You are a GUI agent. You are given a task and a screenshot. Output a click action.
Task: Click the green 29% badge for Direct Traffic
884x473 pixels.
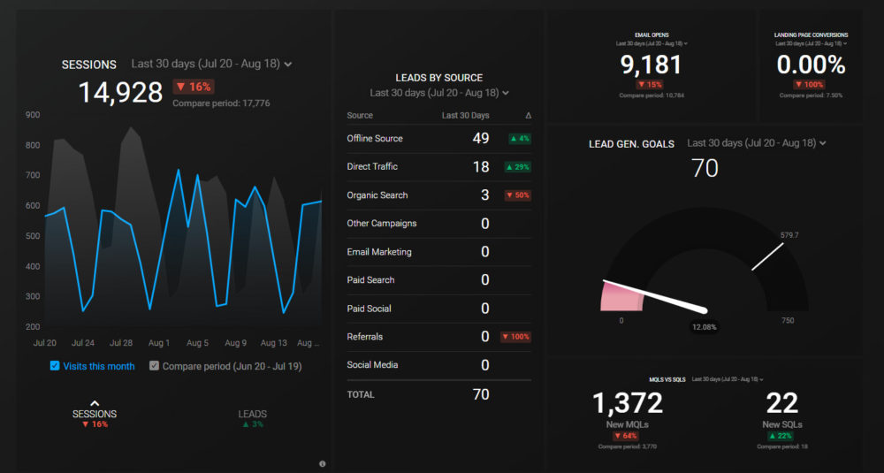click(517, 167)
